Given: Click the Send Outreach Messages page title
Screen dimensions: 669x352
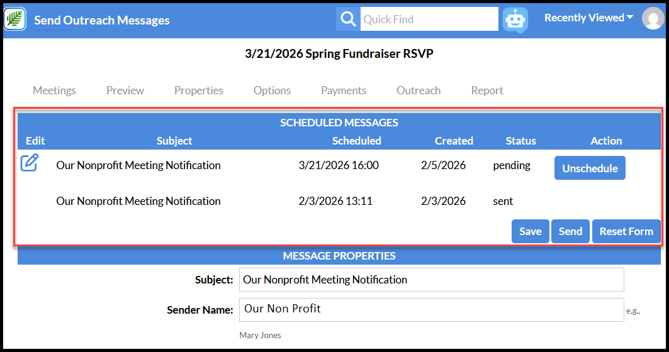Looking at the screenshot, I should click(102, 20).
